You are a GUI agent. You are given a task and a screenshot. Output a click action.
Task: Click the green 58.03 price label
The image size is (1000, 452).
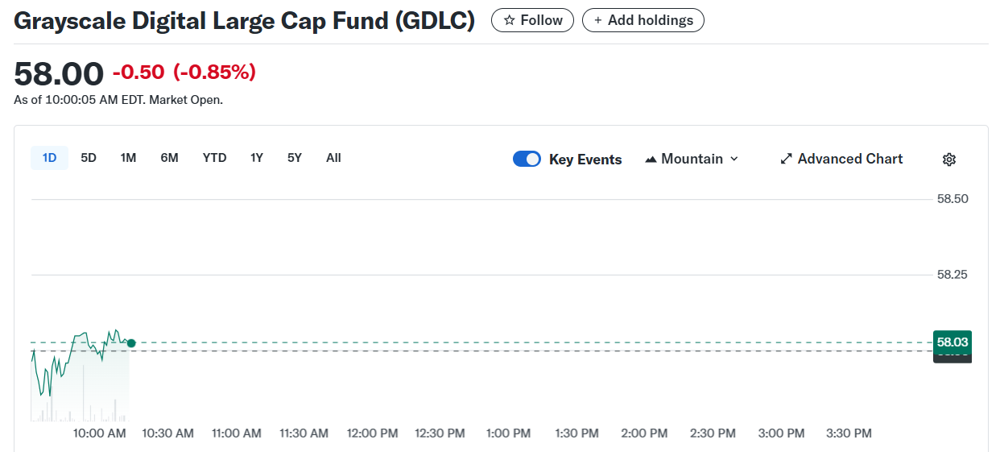(952, 342)
